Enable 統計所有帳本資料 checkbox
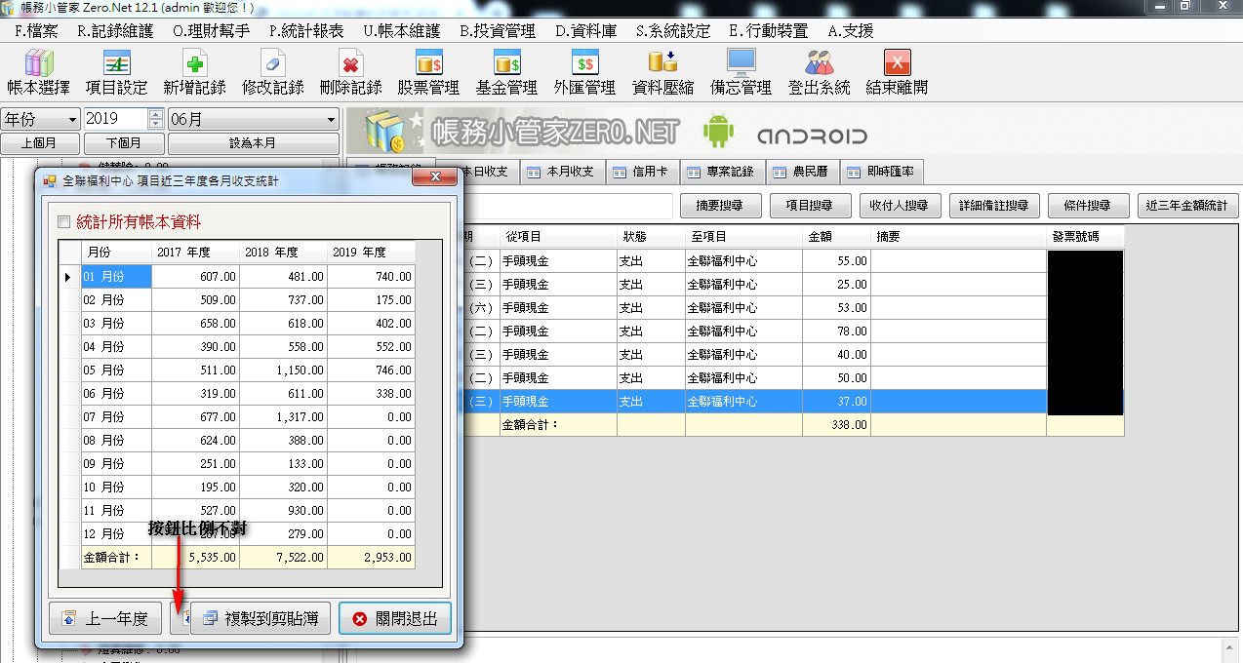The image size is (1243, 663). pos(64,222)
